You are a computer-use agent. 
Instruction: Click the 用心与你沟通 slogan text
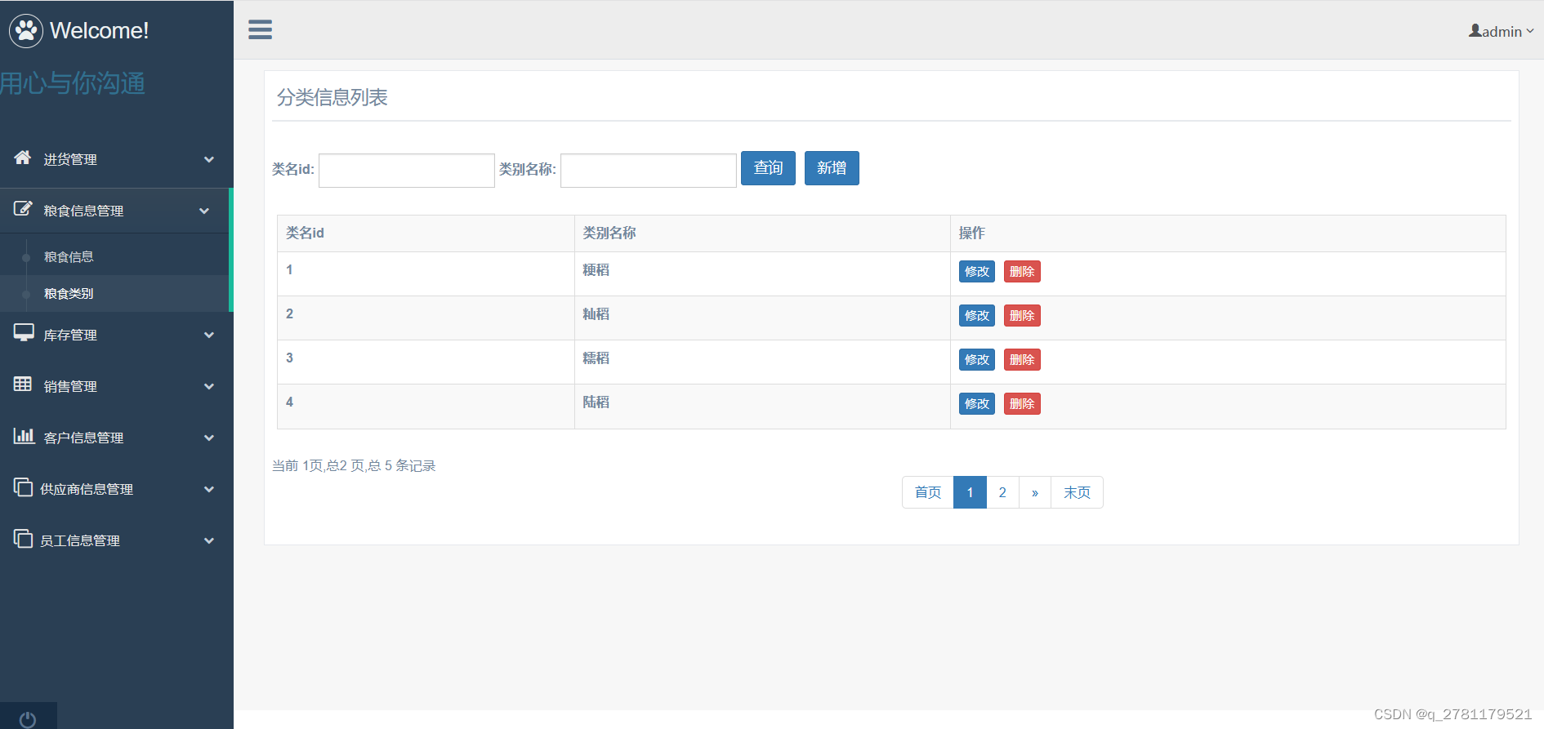click(73, 83)
